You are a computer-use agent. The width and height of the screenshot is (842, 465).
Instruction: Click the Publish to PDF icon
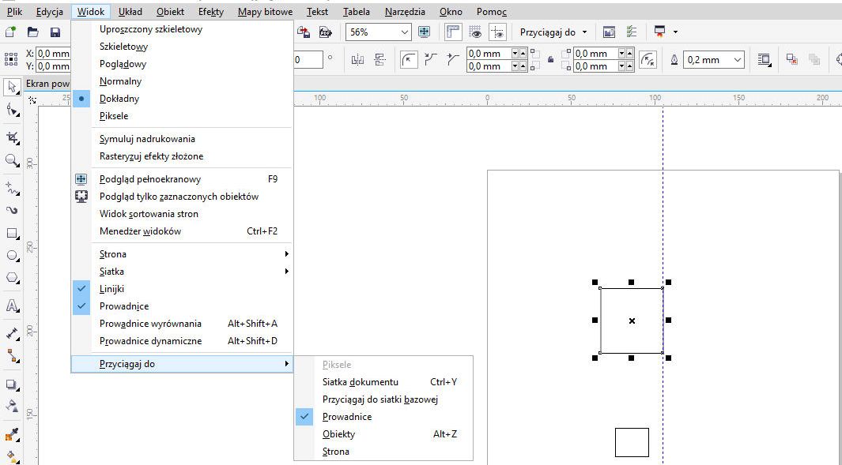click(325, 32)
